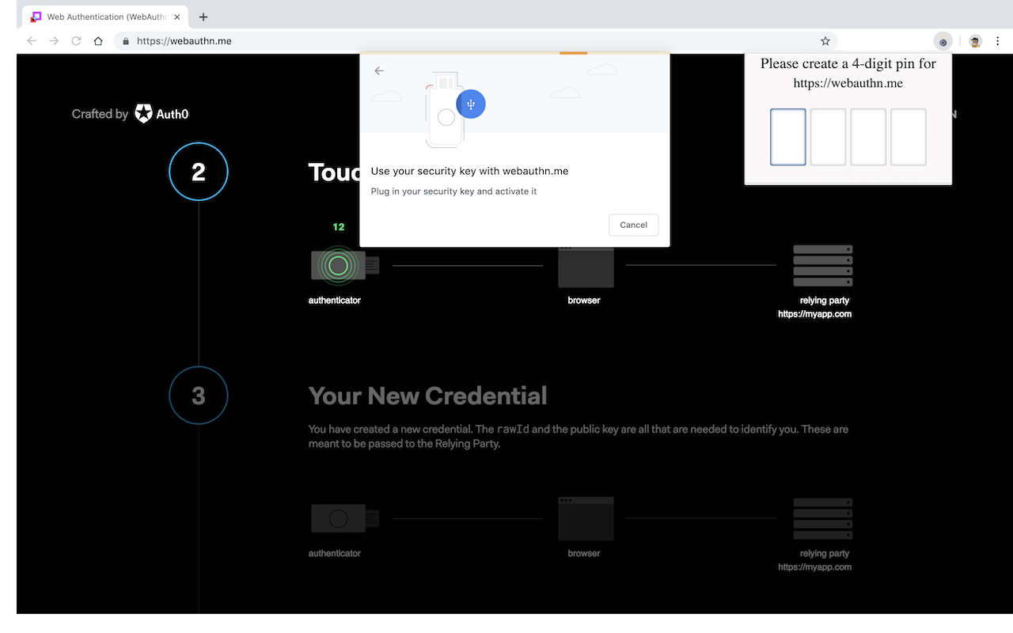This screenshot has width=1013, height=633.
Task: Open the Chrome three-dot menu
Action: pyautogui.click(x=997, y=41)
